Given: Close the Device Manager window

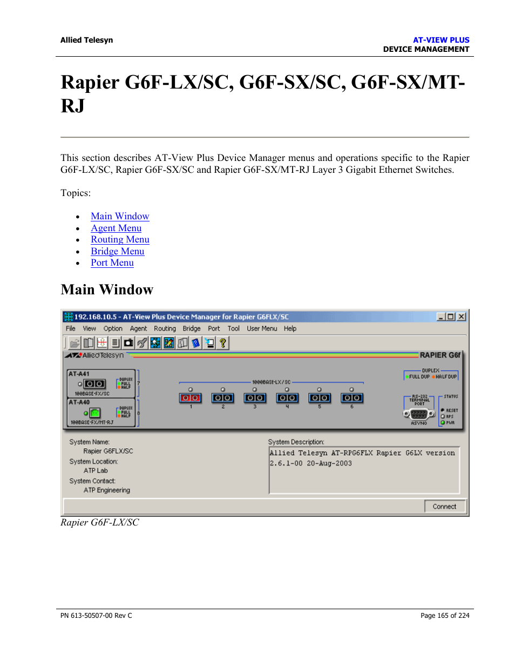Looking at the screenshot, I should point(461,316).
